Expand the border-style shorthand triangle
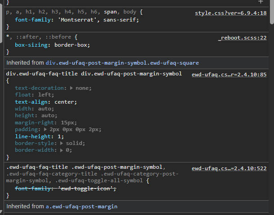Viewport: 274px width, 215px height. point(62,143)
